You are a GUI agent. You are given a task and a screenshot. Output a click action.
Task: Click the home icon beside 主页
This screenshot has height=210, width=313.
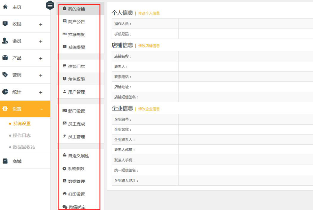pyautogui.click(x=5, y=7)
